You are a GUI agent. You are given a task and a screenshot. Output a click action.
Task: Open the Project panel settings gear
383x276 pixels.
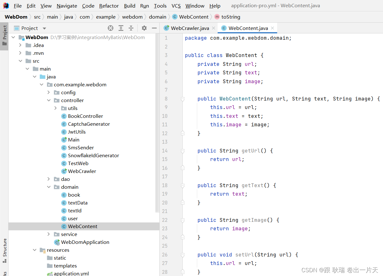(144, 28)
